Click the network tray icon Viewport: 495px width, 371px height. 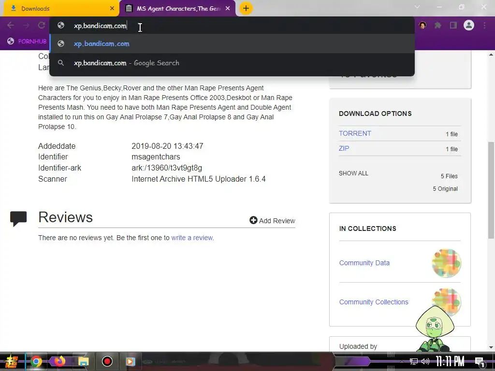tap(414, 361)
